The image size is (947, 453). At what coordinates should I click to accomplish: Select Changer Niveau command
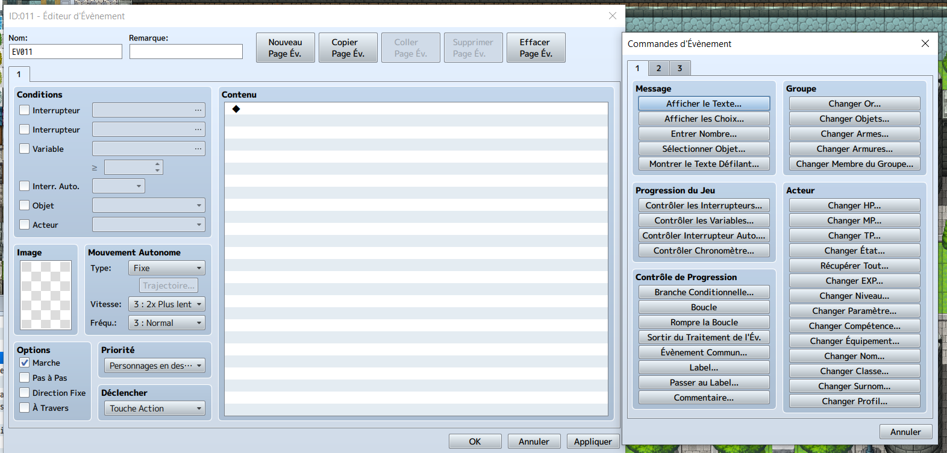pyautogui.click(x=855, y=296)
